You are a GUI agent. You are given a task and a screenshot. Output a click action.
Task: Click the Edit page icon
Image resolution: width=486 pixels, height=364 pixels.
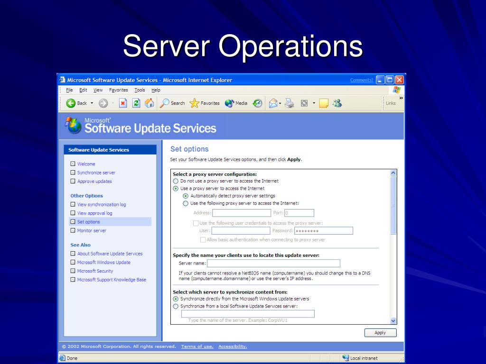click(304, 103)
